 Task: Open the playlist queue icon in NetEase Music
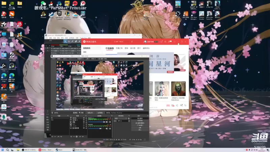[x=185, y=105]
